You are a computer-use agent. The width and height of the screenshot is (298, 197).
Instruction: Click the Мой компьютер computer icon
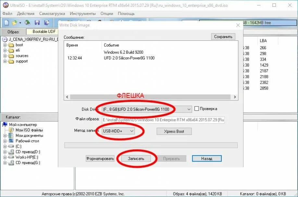(x=5, y=125)
